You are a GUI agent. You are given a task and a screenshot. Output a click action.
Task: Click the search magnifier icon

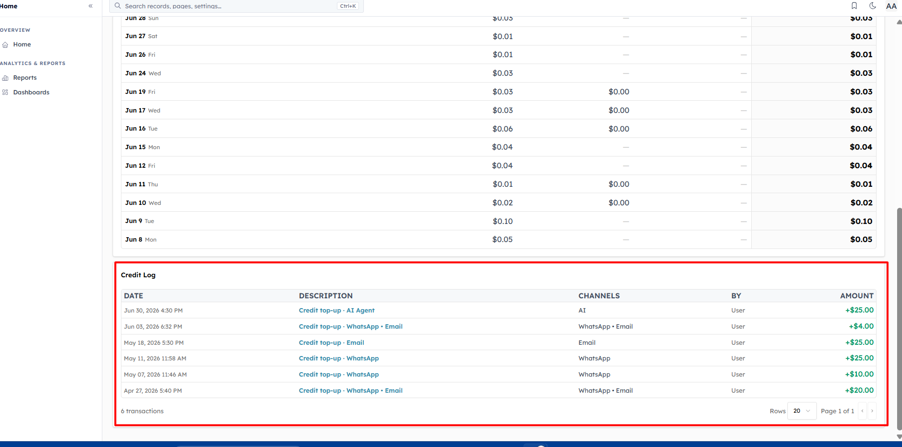coord(118,6)
